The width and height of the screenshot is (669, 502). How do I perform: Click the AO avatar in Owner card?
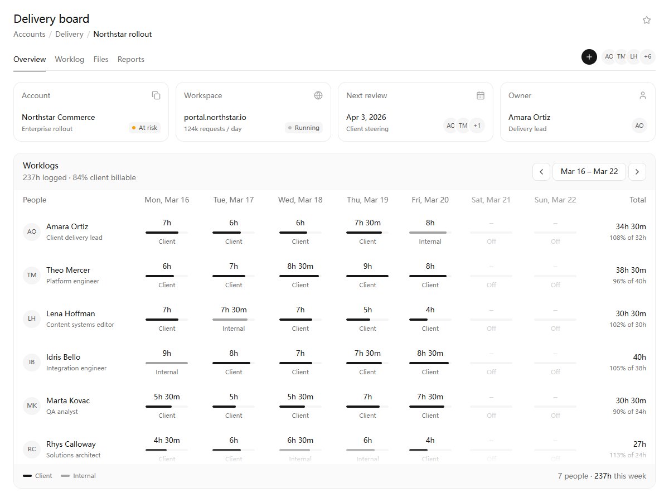click(639, 126)
